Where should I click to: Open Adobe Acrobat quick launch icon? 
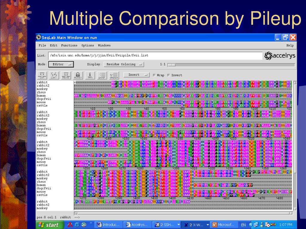tap(70, 225)
